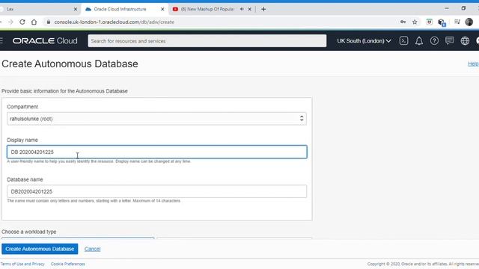The height and width of the screenshot is (269, 479).
Task: Bookmark this page with star icon
Action: click(415, 22)
